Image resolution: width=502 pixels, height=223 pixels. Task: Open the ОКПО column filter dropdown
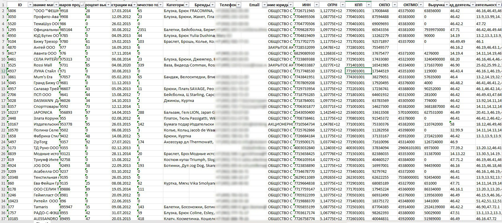point(395,5)
